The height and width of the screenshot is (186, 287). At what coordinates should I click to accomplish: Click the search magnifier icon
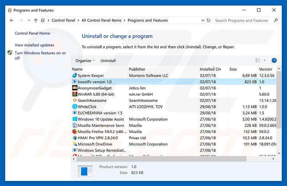[276, 20]
